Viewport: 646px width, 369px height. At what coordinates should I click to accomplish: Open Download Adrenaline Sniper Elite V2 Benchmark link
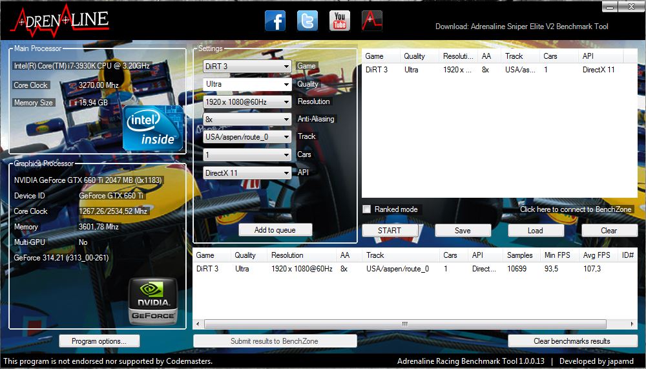click(x=521, y=26)
